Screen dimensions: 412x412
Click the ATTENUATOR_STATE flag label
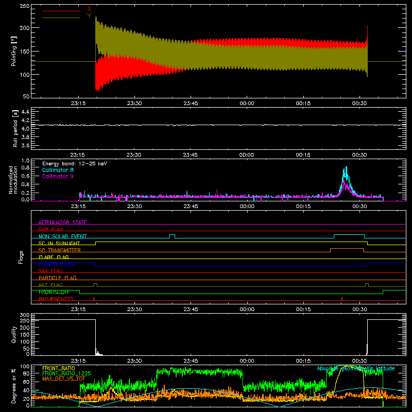(x=62, y=222)
